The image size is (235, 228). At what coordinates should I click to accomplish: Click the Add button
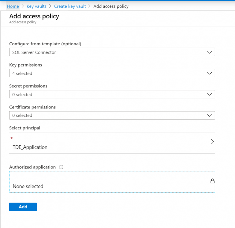pos(23,207)
